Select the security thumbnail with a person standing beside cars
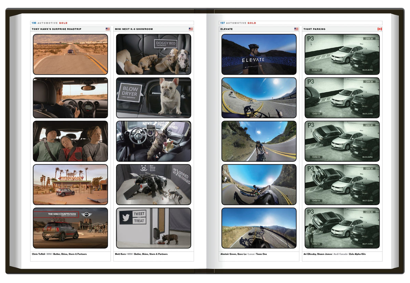Image resolution: width=410 pixels, height=283 pixels. pos(342,228)
